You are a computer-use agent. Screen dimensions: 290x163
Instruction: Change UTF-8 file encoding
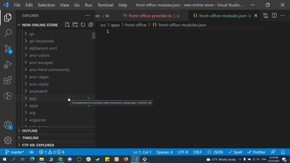tap(183, 152)
